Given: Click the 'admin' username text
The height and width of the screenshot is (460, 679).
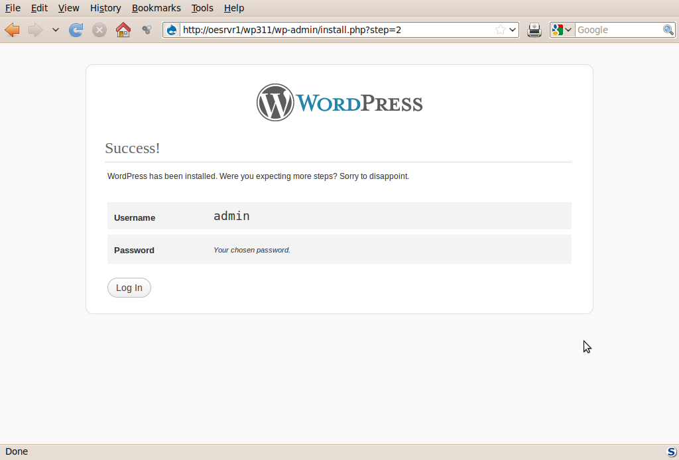Looking at the screenshot, I should pyautogui.click(x=231, y=216).
